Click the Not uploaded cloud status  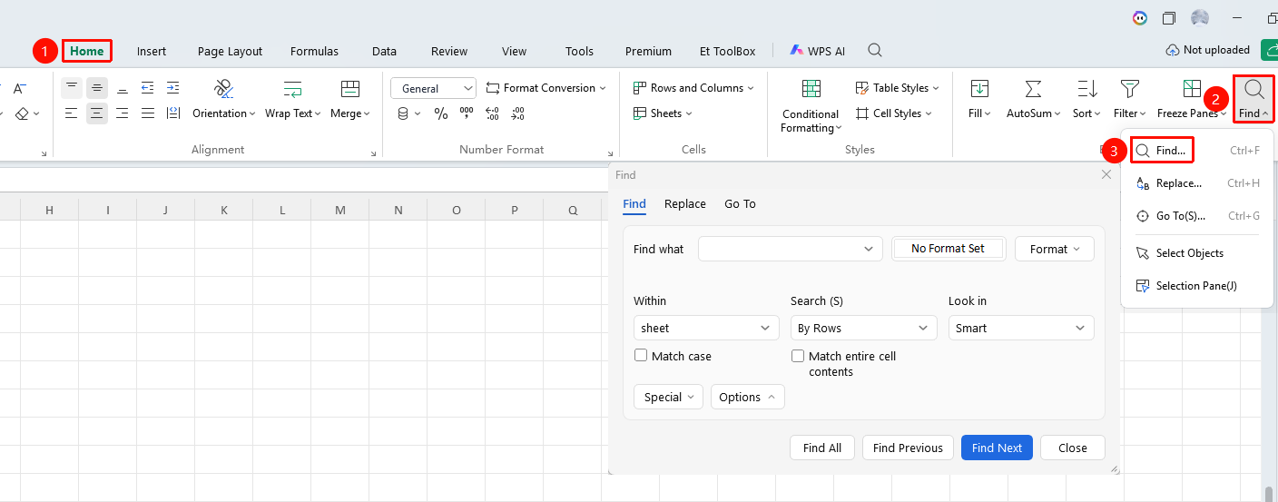(1208, 50)
